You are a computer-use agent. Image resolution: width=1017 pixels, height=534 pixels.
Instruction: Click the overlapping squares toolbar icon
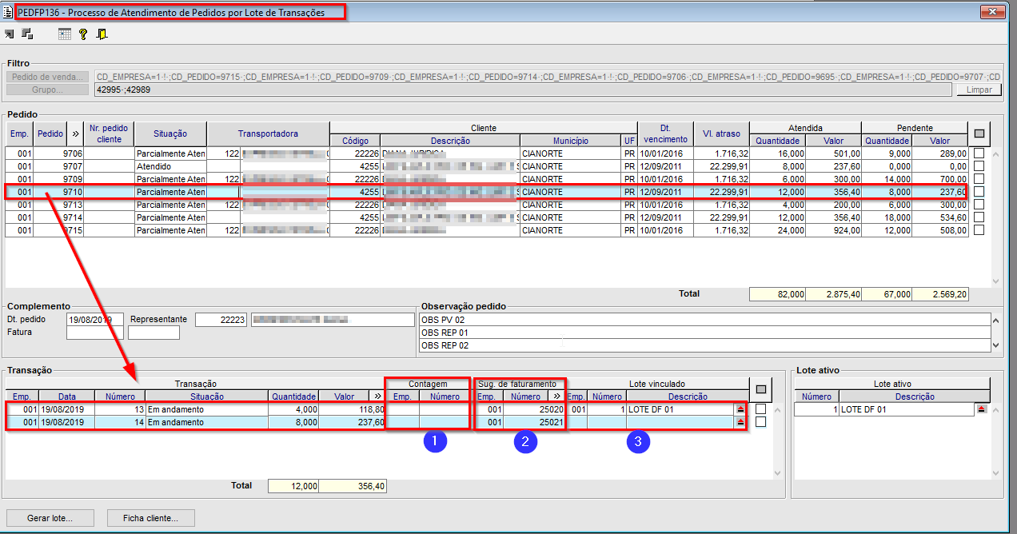(x=27, y=34)
